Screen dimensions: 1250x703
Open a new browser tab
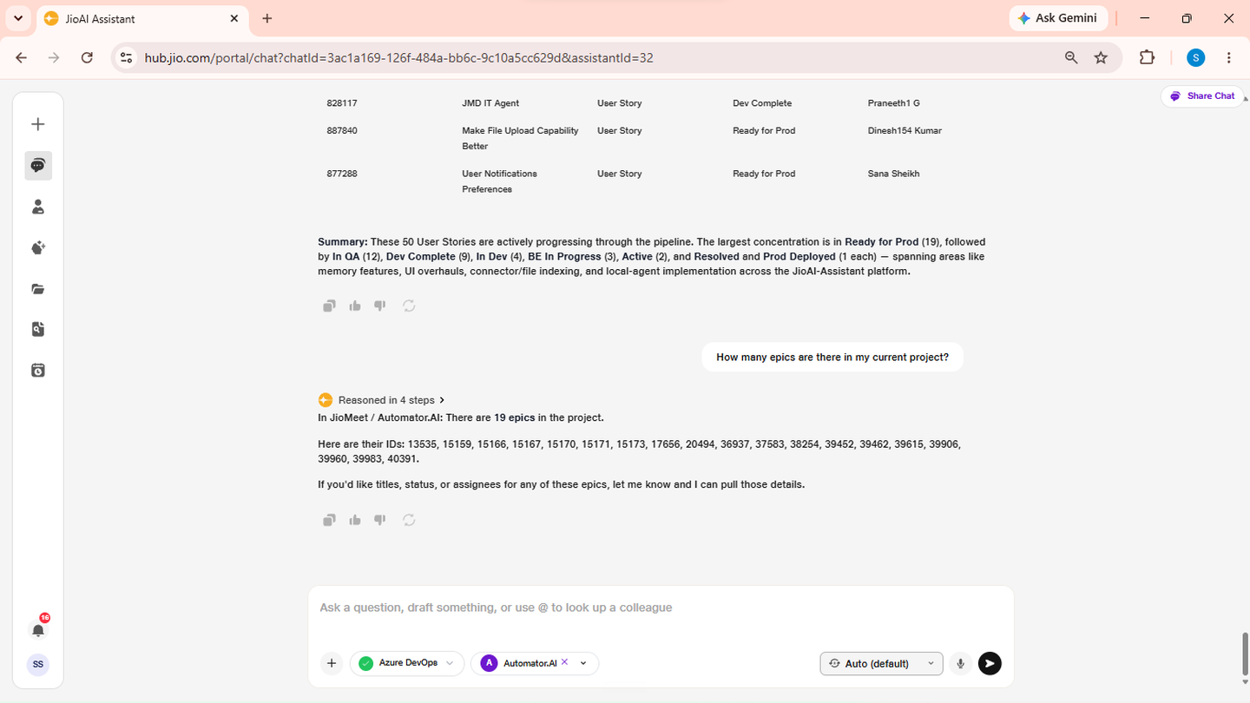pyautogui.click(x=267, y=18)
